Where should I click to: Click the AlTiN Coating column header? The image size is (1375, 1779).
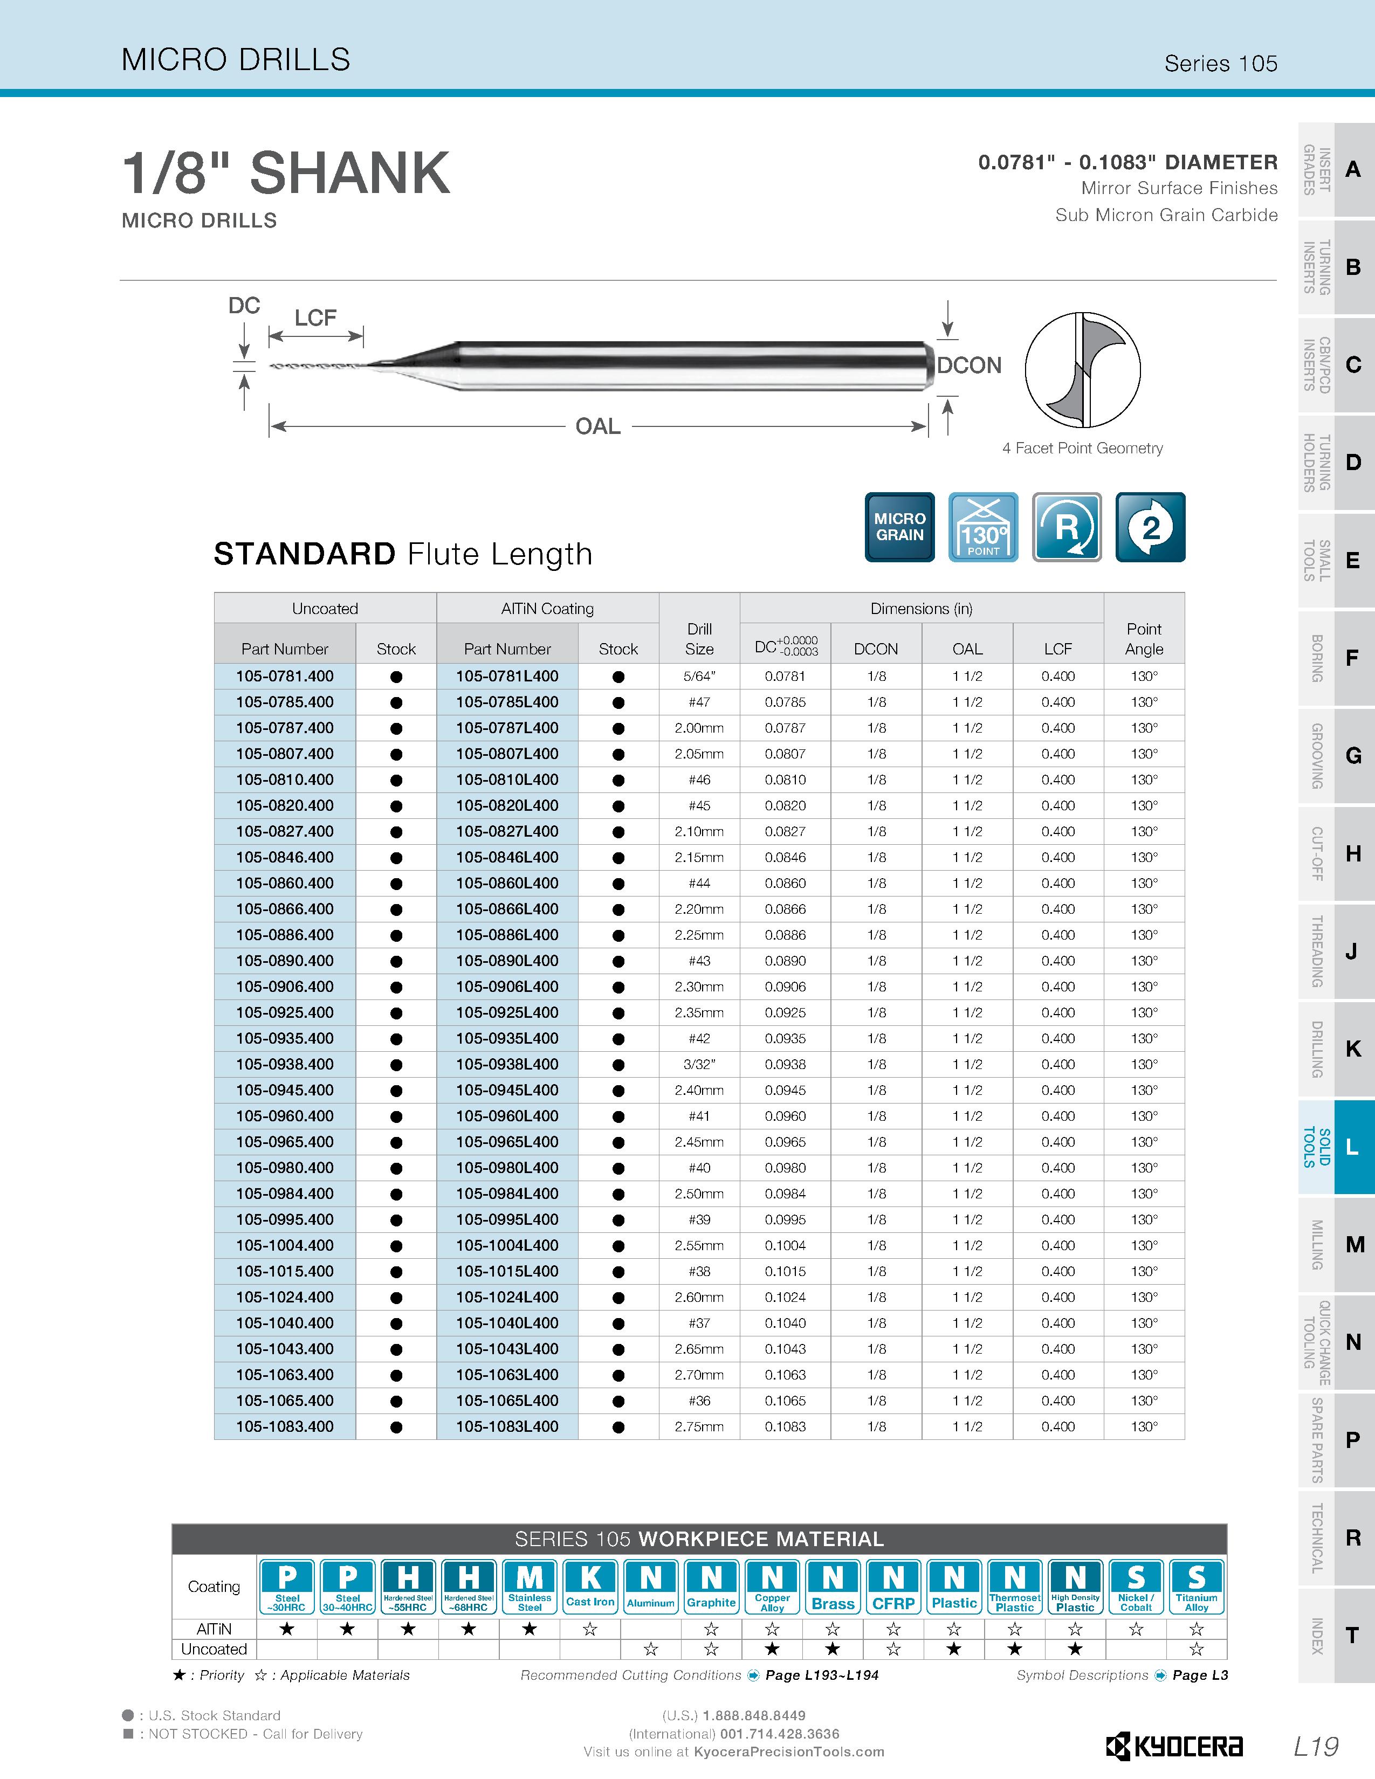[547, 609]
